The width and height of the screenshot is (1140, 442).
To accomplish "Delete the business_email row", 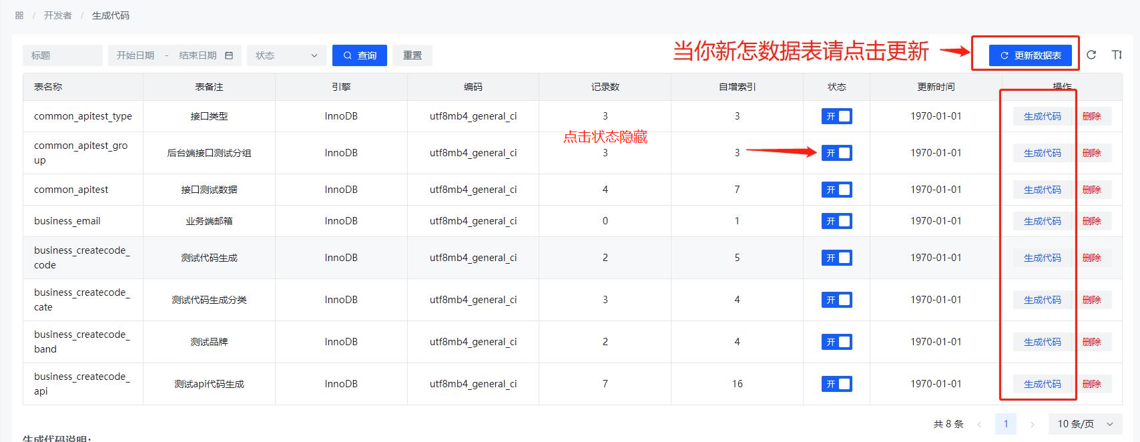I will (1092, 221).
